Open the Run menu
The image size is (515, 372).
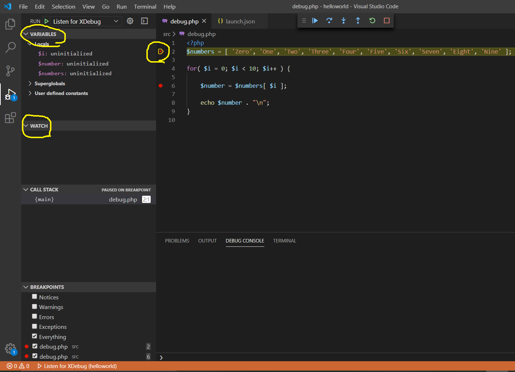coord(122,6)
